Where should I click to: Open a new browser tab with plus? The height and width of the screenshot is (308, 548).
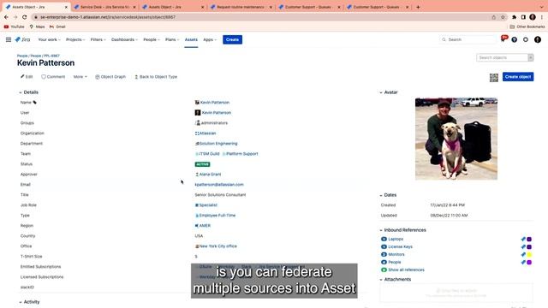pos(418,7)
